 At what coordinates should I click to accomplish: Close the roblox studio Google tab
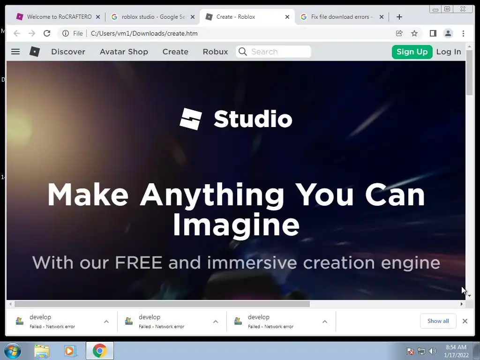(x=193, y=17)
